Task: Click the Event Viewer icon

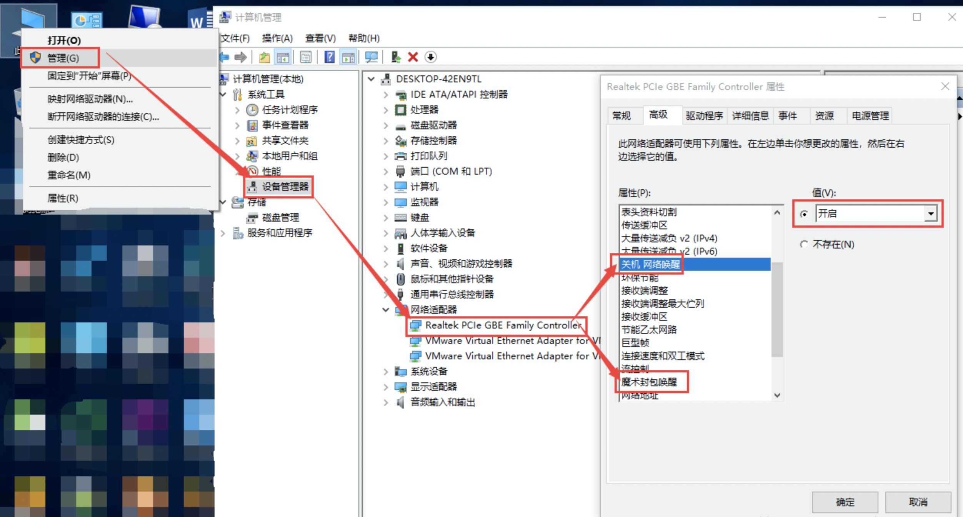Action: click(x=252, y=125)
